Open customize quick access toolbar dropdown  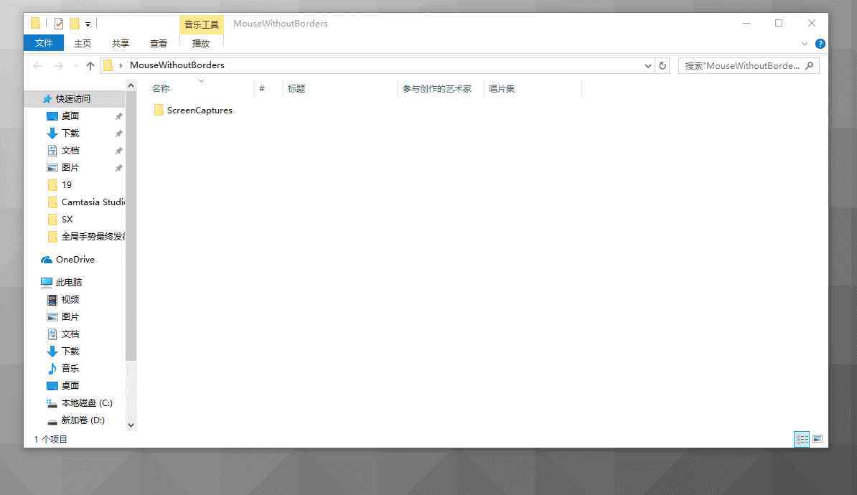(x=88, y=24)
